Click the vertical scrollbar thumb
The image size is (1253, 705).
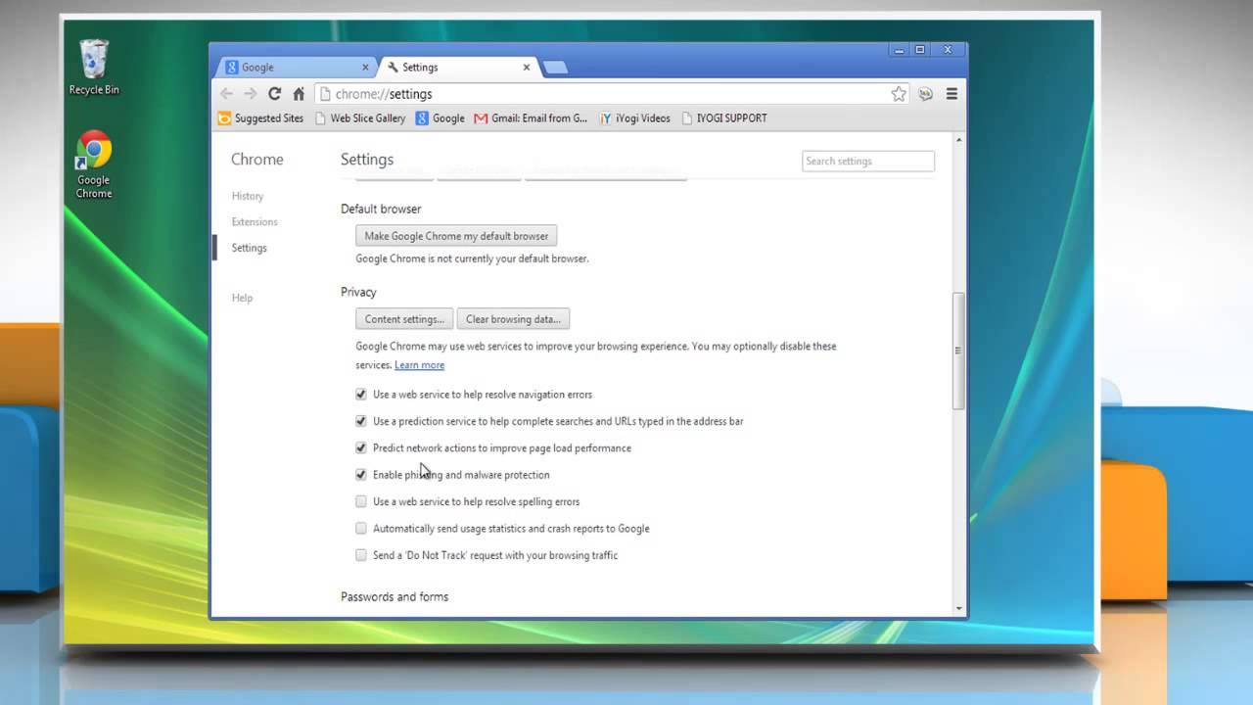pos(958,351)
